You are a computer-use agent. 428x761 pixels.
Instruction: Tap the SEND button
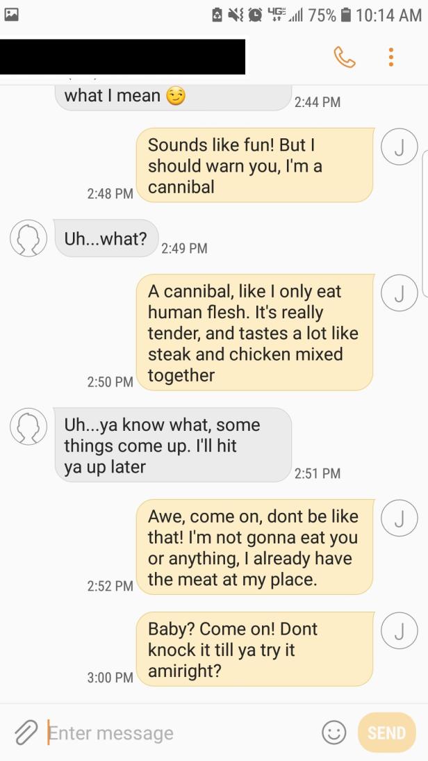[x=386, y=732]
